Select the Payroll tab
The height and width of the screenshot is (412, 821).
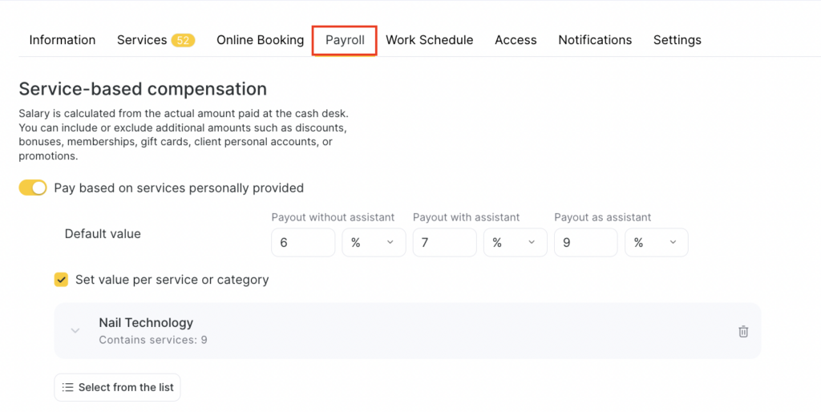[345, 40]
